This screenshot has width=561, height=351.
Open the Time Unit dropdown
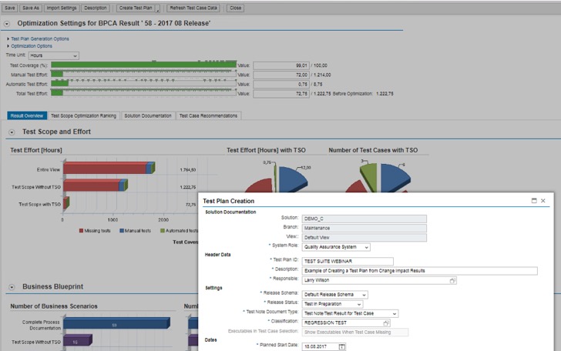click(x=75, y=56)
